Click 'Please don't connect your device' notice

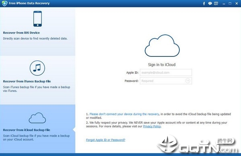click(x=124, y=114)
